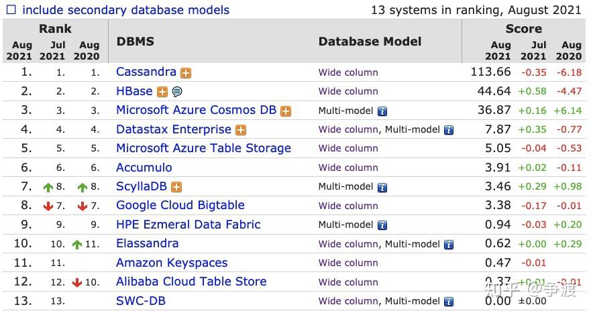Click the info icon in Cosmos DB's Multi-model cell

pyautogui.click(x=382, y=111)
